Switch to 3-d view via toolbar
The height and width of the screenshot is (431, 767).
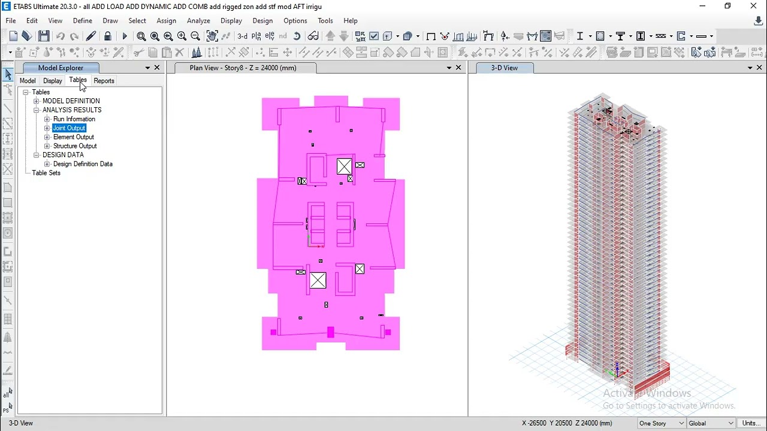pos(243,37)
